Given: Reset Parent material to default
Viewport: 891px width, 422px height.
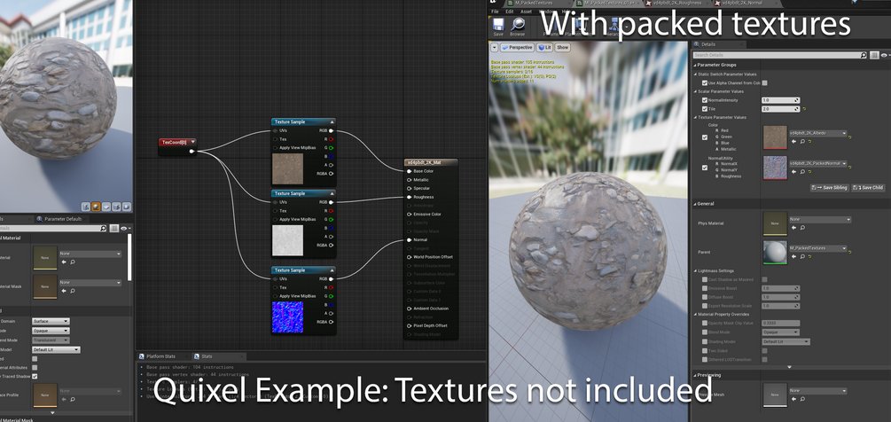Looking at the screenshot, I should pyautogui.click(x=809, y=256).
